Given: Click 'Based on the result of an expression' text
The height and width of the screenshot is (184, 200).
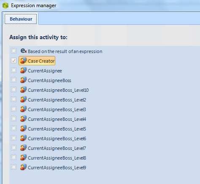Looking at the screenshot, I should tap(65, 51).
